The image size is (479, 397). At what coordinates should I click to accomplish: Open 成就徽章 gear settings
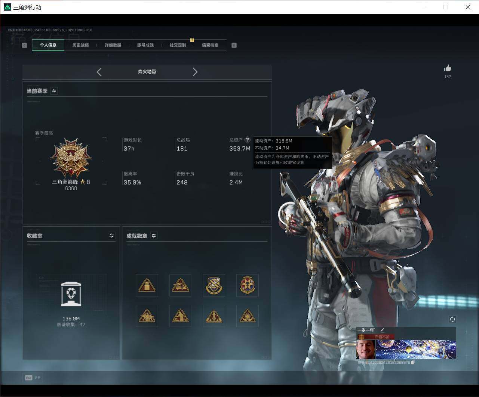[x=154, y=236]
